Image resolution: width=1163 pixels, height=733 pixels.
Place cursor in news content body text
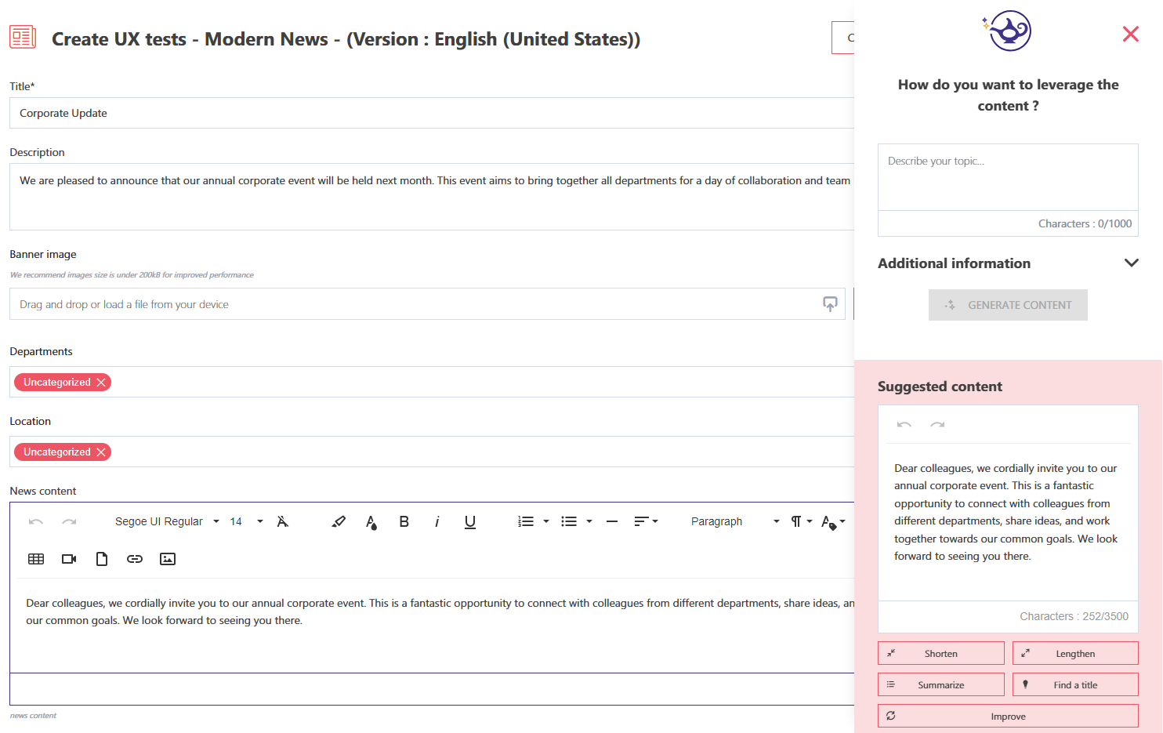[x=432, y=626]
